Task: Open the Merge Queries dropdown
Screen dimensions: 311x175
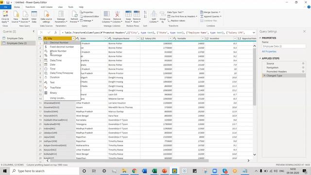Action: coord(210,12)
